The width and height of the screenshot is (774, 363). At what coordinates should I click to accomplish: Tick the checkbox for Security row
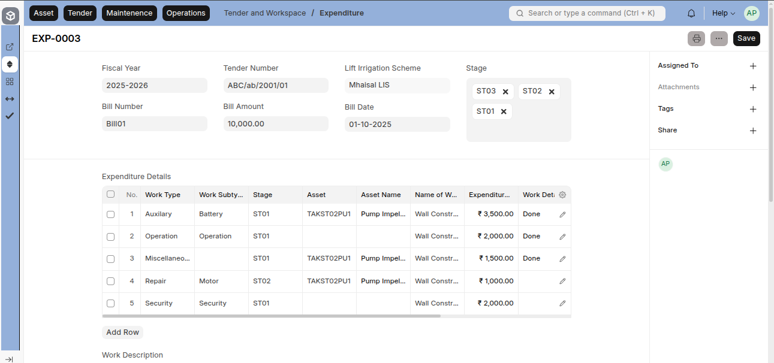(x=110, y=304)
